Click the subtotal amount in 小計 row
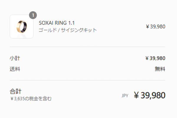The width and height of the screenshot is (177, 118). 155,58
